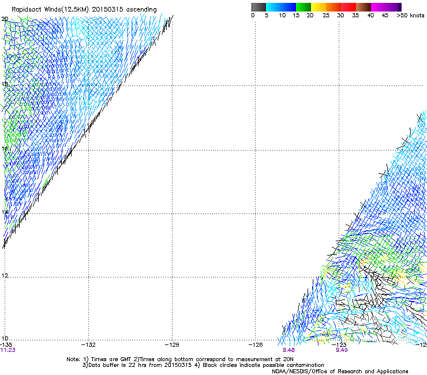Click the Rapidscat Winds title text
The height and width of the screenshot is (375, 427).
click(84, 10)
